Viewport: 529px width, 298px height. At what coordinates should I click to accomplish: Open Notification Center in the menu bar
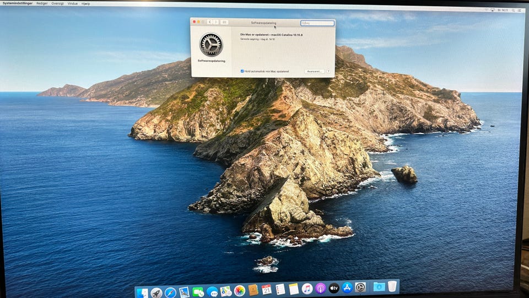[520, 10]
